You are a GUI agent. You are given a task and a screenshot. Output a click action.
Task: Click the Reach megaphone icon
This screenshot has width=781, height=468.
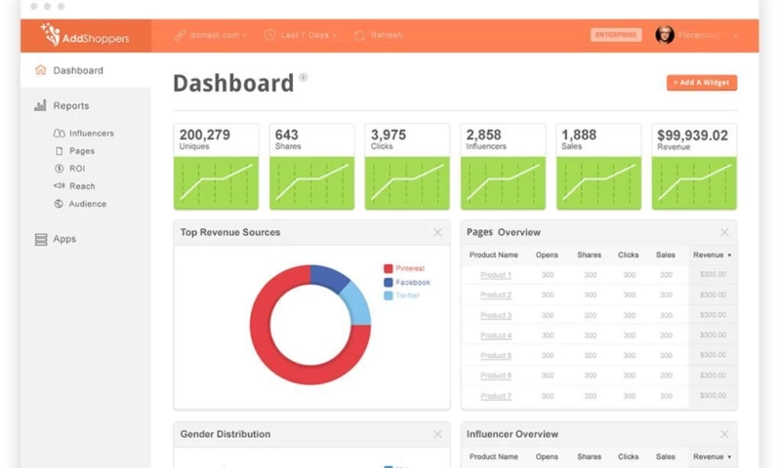point(59,186)
